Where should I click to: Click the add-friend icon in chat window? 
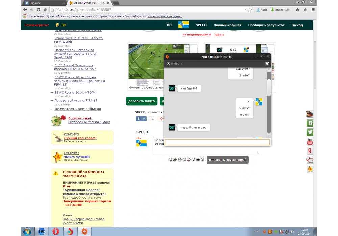(x=267, y=63)
